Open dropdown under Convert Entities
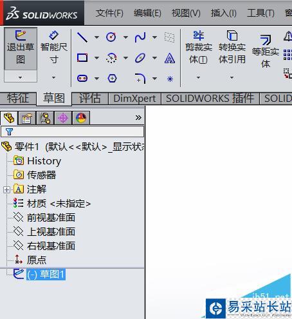This screenshot has height=319, width=292. 232,77
